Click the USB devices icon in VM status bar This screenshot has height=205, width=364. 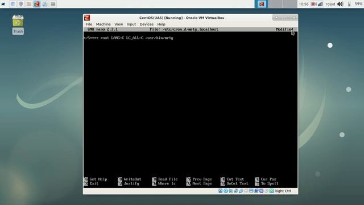tap(241, 191)
